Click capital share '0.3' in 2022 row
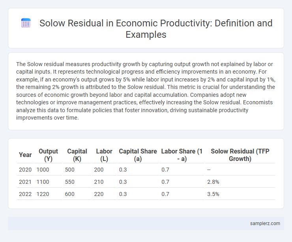The height and width of the screenshot is (242, 292). coord(123,194)
